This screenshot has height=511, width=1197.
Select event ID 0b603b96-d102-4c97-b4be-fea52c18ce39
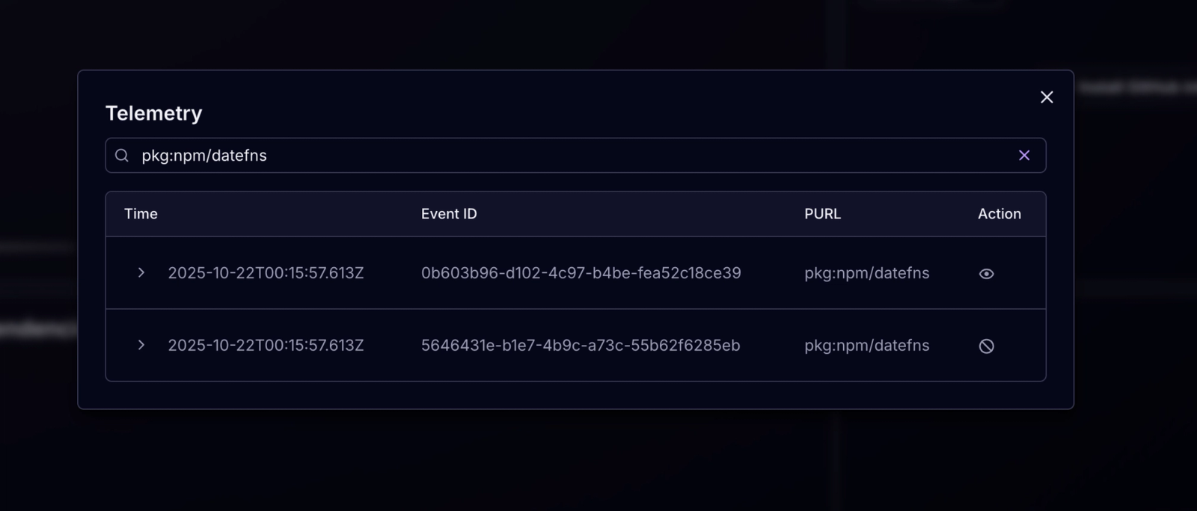click(x=581, y=273)
